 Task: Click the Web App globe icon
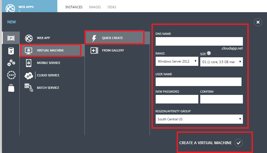tap(29, 38)
